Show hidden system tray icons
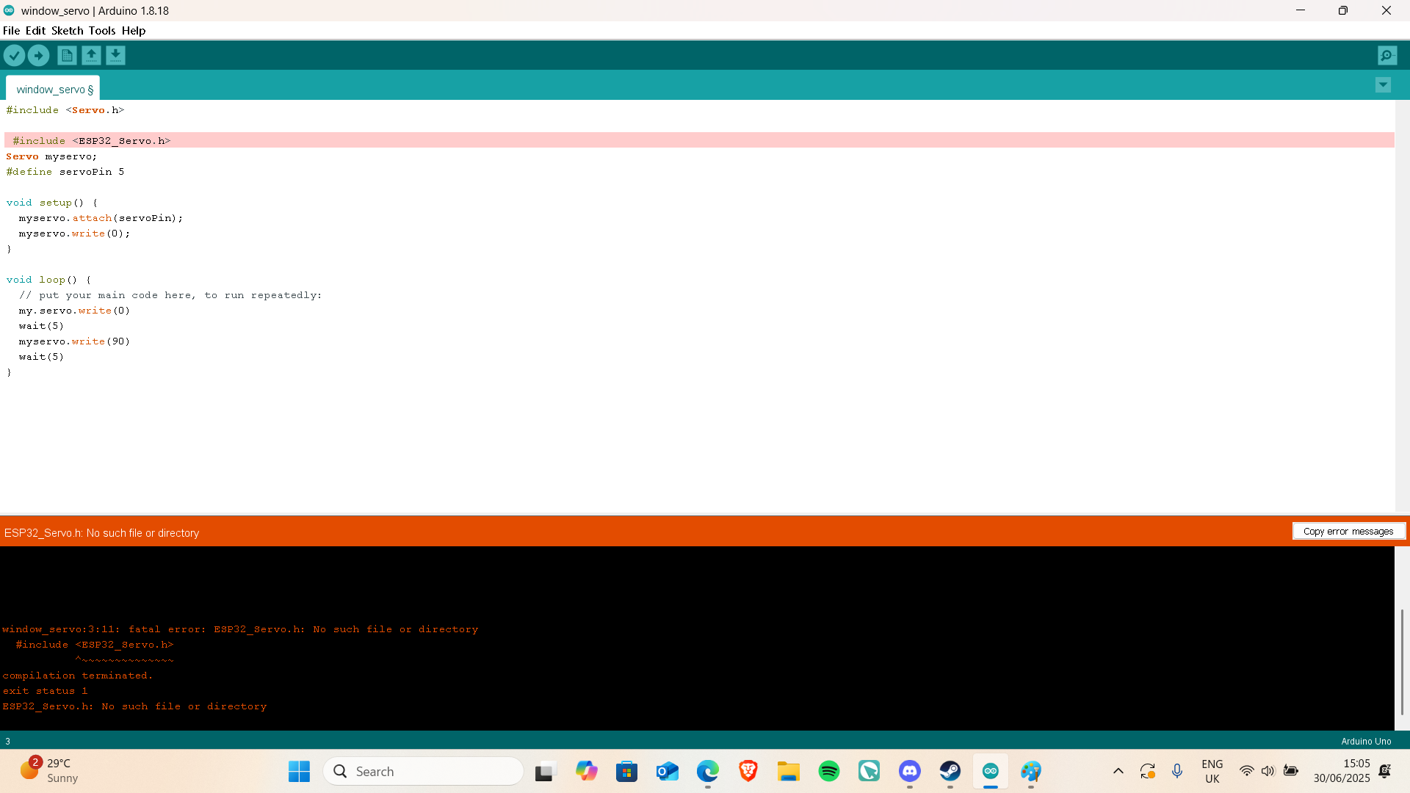 pos(1118,771)
